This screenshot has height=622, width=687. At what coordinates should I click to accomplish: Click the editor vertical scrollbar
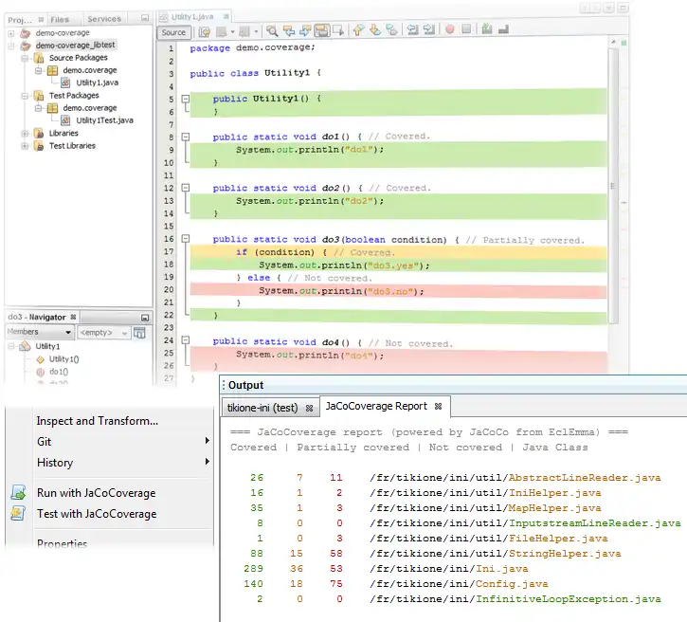[613, 185]
